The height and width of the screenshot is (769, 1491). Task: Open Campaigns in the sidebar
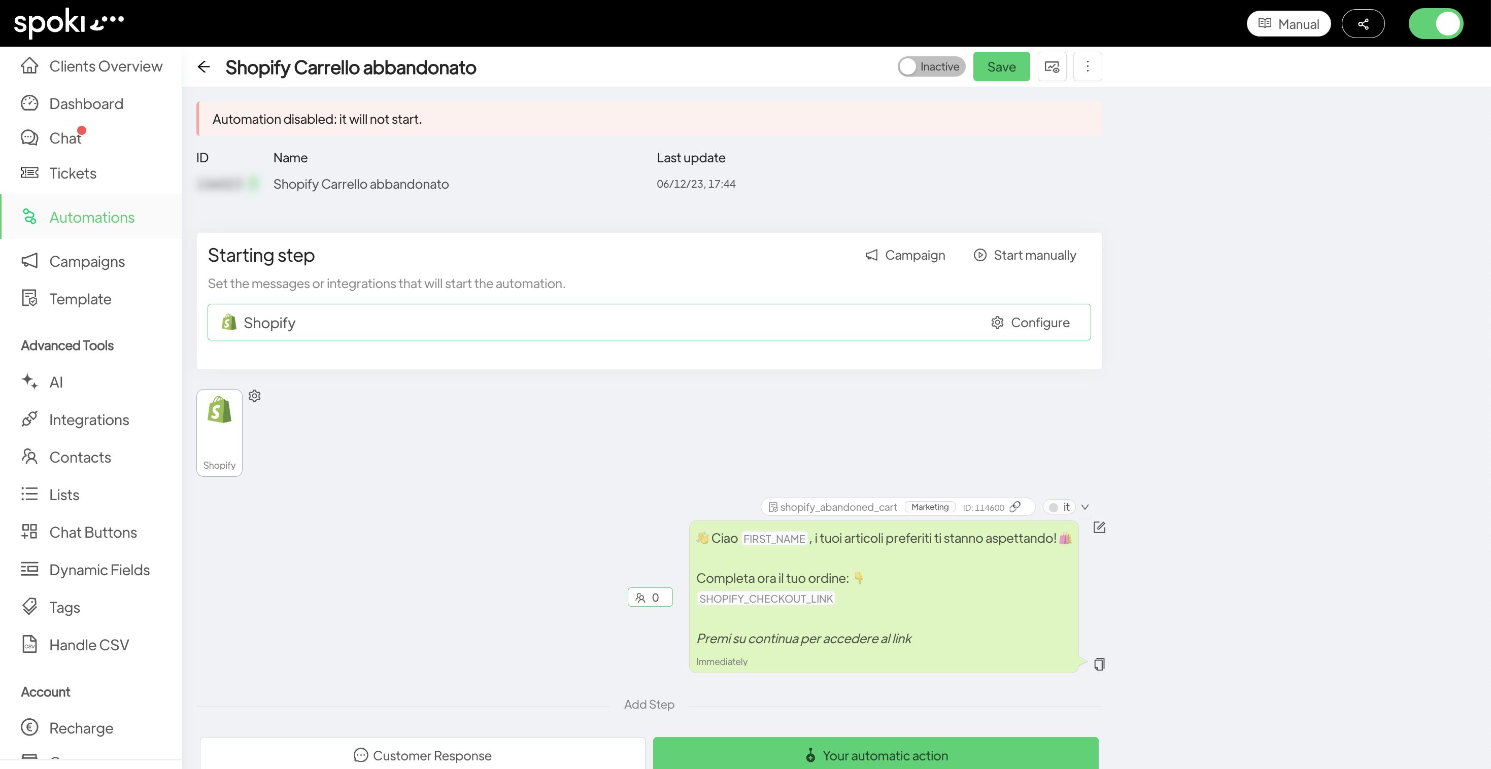pos(87,262)
